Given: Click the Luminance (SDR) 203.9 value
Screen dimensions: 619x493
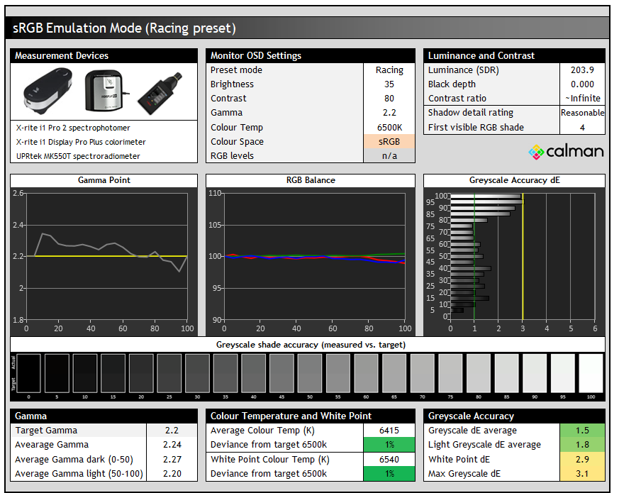Looking at the screenshot, I should [x=581, y=70].
